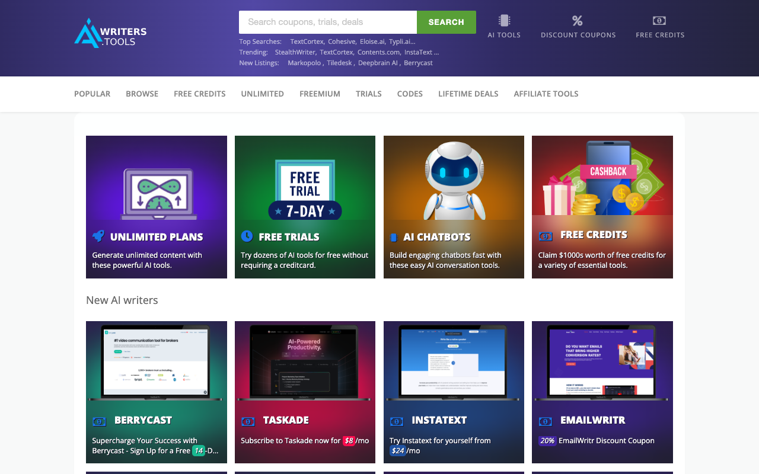The width and height of the screenshot is (759, 474).
Task: Open Free Credits money icon
Action: [x=659, y=21]
